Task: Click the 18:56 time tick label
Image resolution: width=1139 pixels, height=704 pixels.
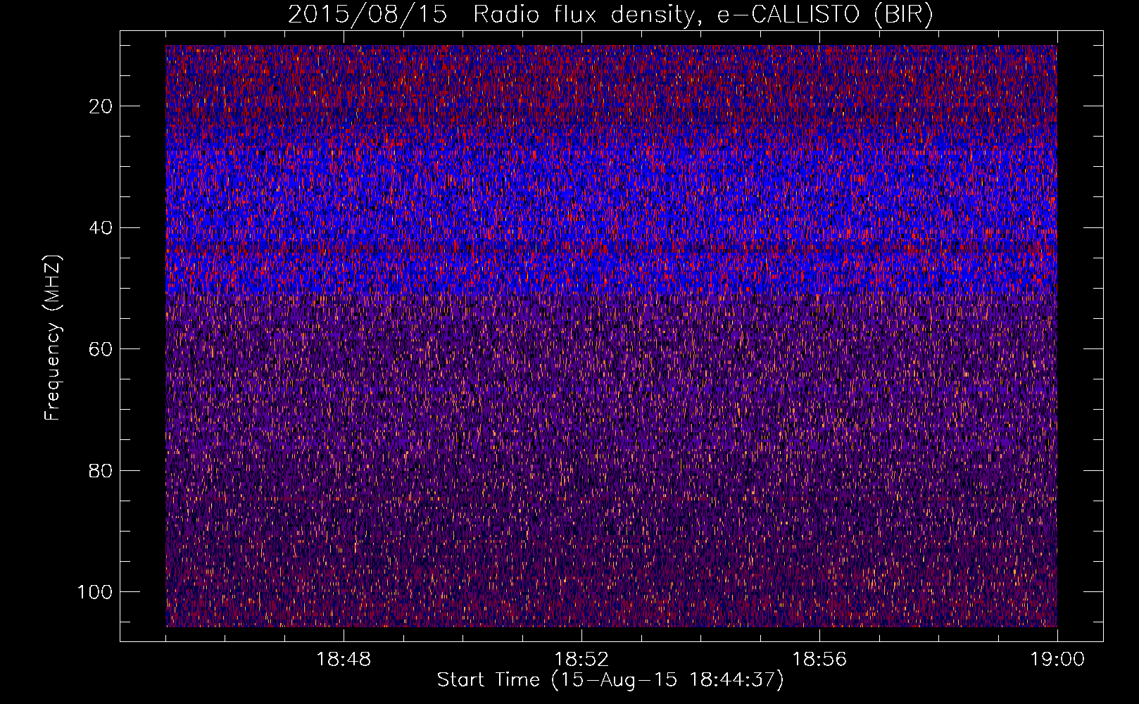Action: click(x=819, y=660)
